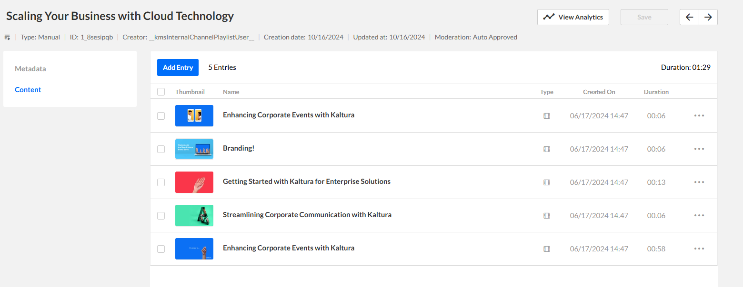Click the Add Entry button
This screenshot has height=287, width=743.
tap(178, 67)
